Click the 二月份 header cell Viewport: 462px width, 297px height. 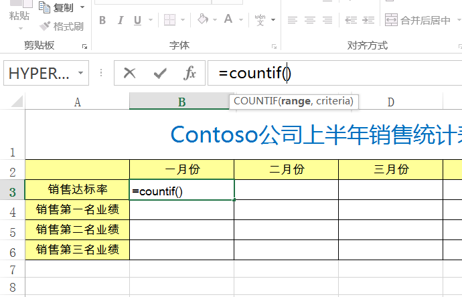pyautogui.click(x=287, y=170)
